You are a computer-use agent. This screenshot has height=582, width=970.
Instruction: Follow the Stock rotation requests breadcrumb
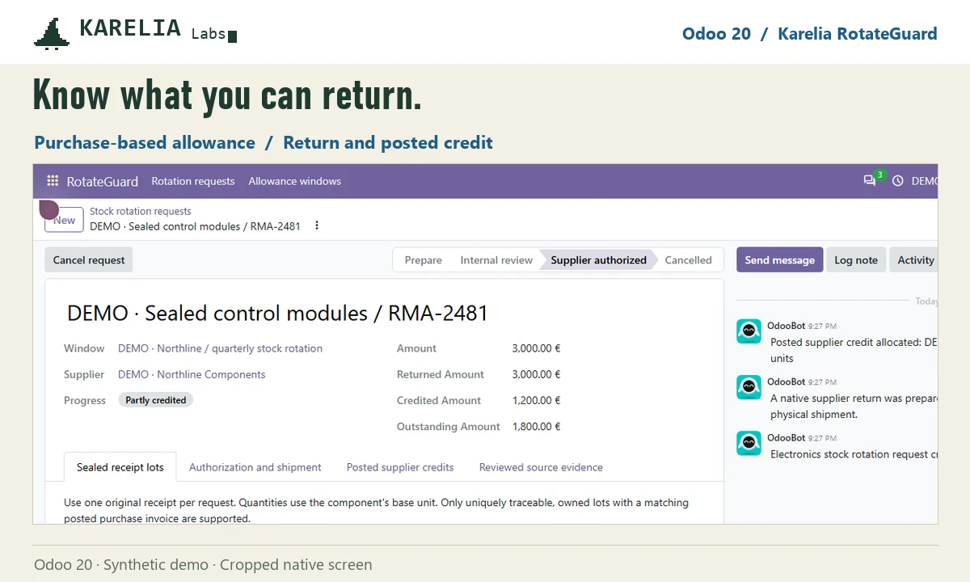(141, 211)
